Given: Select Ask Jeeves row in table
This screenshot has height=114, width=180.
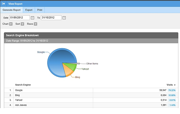Looking at the screenshot, I should [91, 105].
